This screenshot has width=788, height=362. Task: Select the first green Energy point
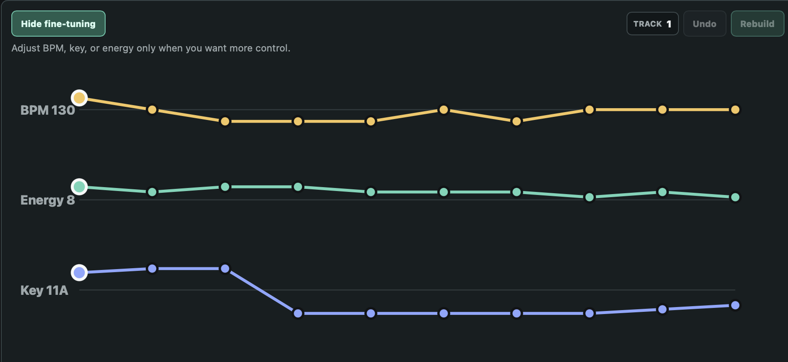pyautogui.click(x=79, y=187)
